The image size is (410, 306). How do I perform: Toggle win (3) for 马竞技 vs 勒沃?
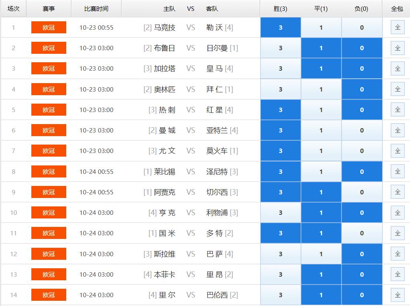281,27
